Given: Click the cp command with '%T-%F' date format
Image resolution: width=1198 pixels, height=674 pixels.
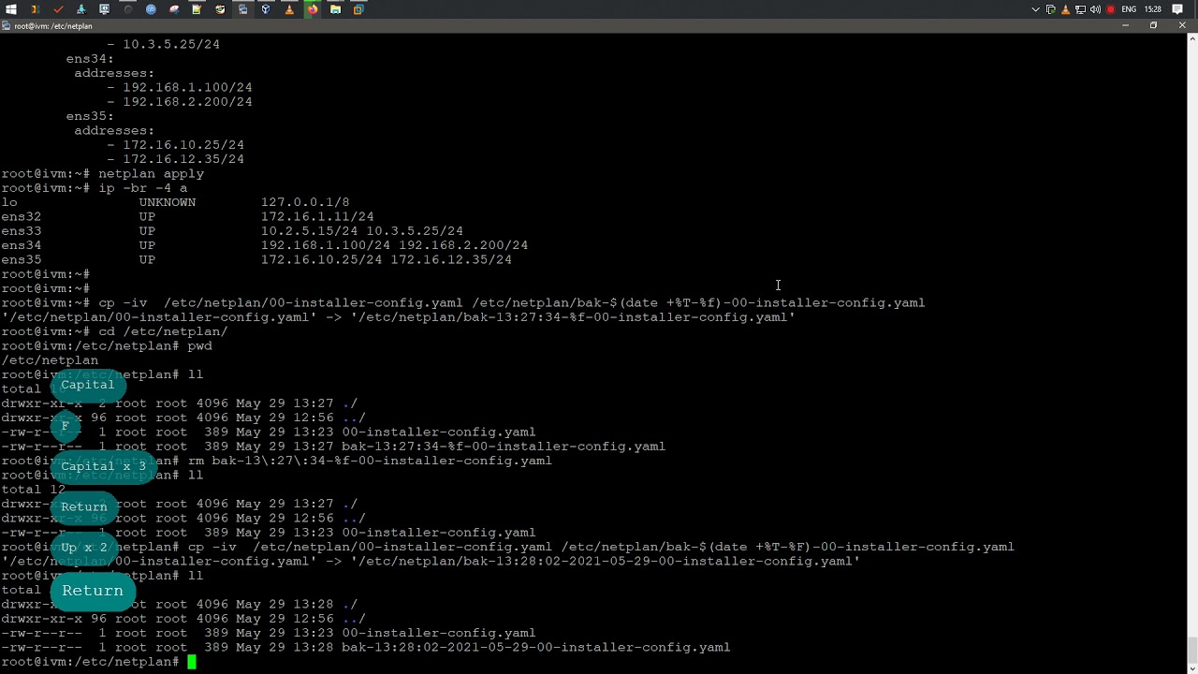Looking at the screenshot, I should (601, 547).
